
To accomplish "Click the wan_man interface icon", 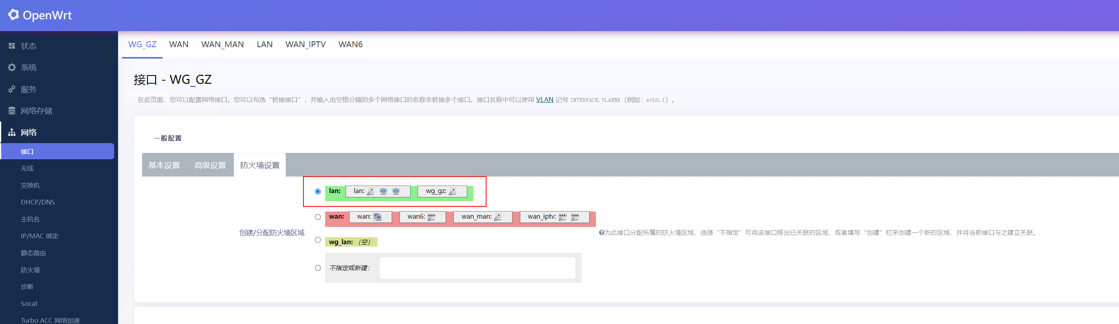I will (498, 217).
